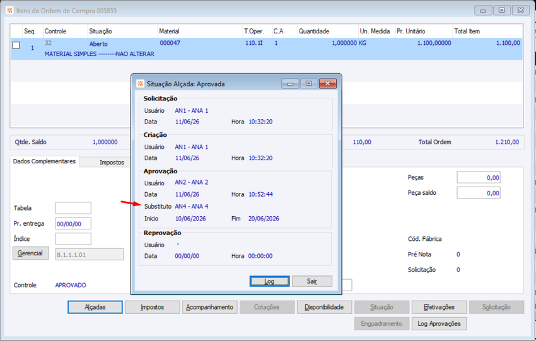The image size is (536, 341).
Task: Click the T.Oper. value 110.1I
Action: tap(254, 43)
